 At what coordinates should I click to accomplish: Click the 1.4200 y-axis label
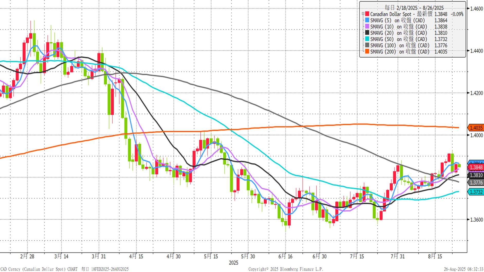coord(477,93)
